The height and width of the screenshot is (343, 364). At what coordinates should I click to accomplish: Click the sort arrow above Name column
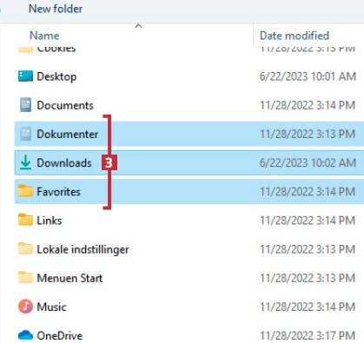point(139,26)
